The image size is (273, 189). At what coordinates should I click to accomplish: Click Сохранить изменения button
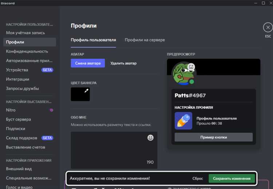[x=232, y=178]
